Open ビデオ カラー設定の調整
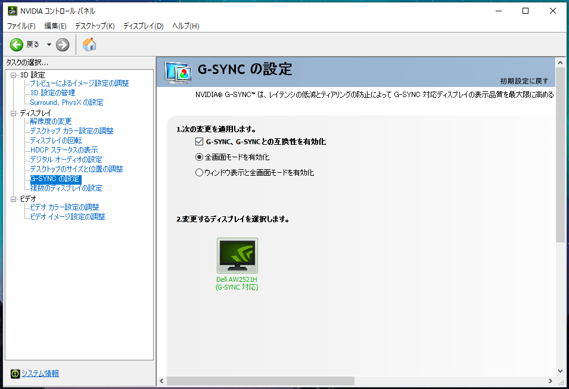 pyautogui.click(x=64, y=207)
